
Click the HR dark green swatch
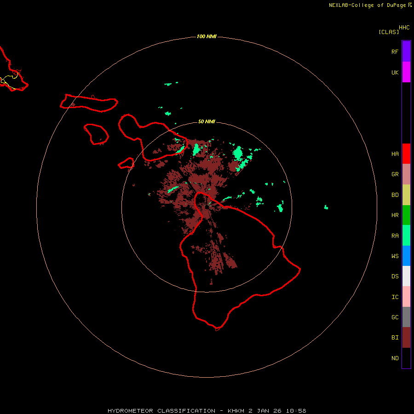click(406, 215)
